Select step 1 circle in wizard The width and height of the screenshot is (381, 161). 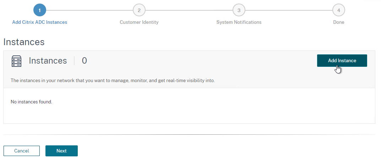[40, 10]
